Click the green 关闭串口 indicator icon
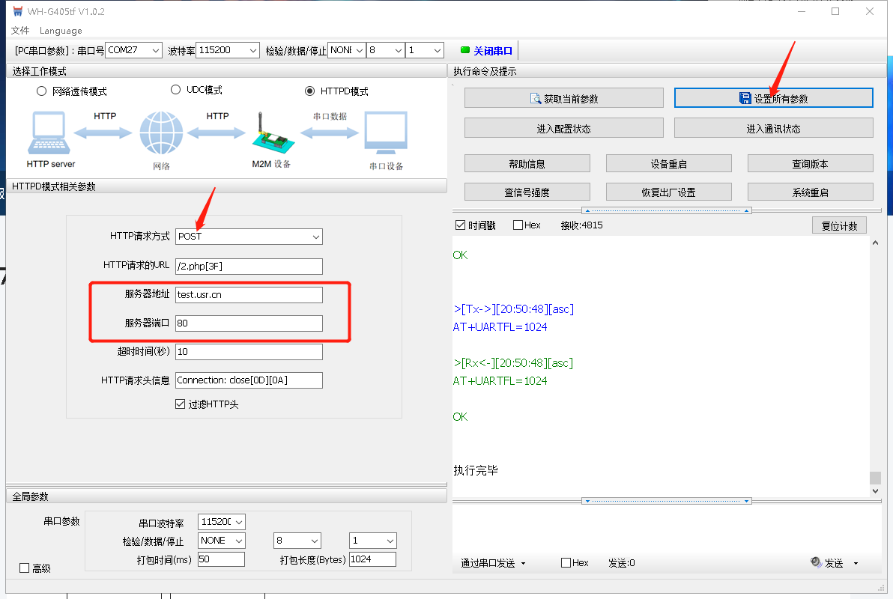The image size is (893, 599). tap(465, 51)
